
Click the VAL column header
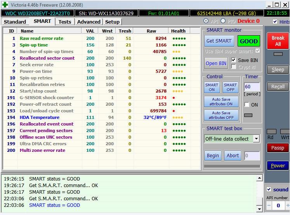click(x=90, y=31)
